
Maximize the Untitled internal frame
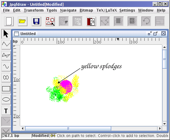point(156,33)
